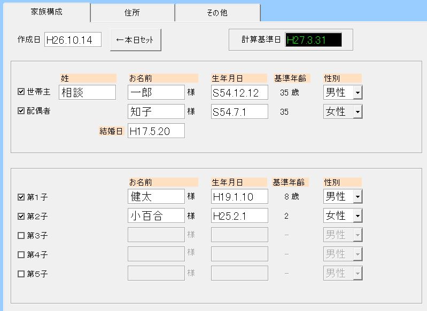Switch to the 住所 tab
Viewport: 427px width, 311px height.
pyautogui.click(x=132, y=13)
